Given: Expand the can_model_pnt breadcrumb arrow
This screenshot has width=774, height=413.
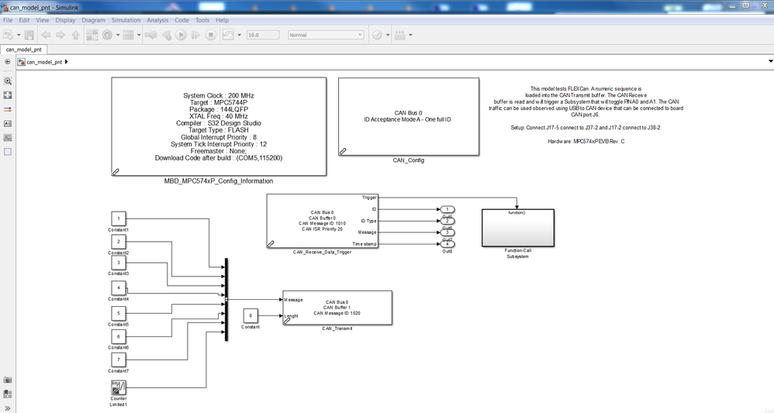Looking at the screenshot, I should point(67,62).
